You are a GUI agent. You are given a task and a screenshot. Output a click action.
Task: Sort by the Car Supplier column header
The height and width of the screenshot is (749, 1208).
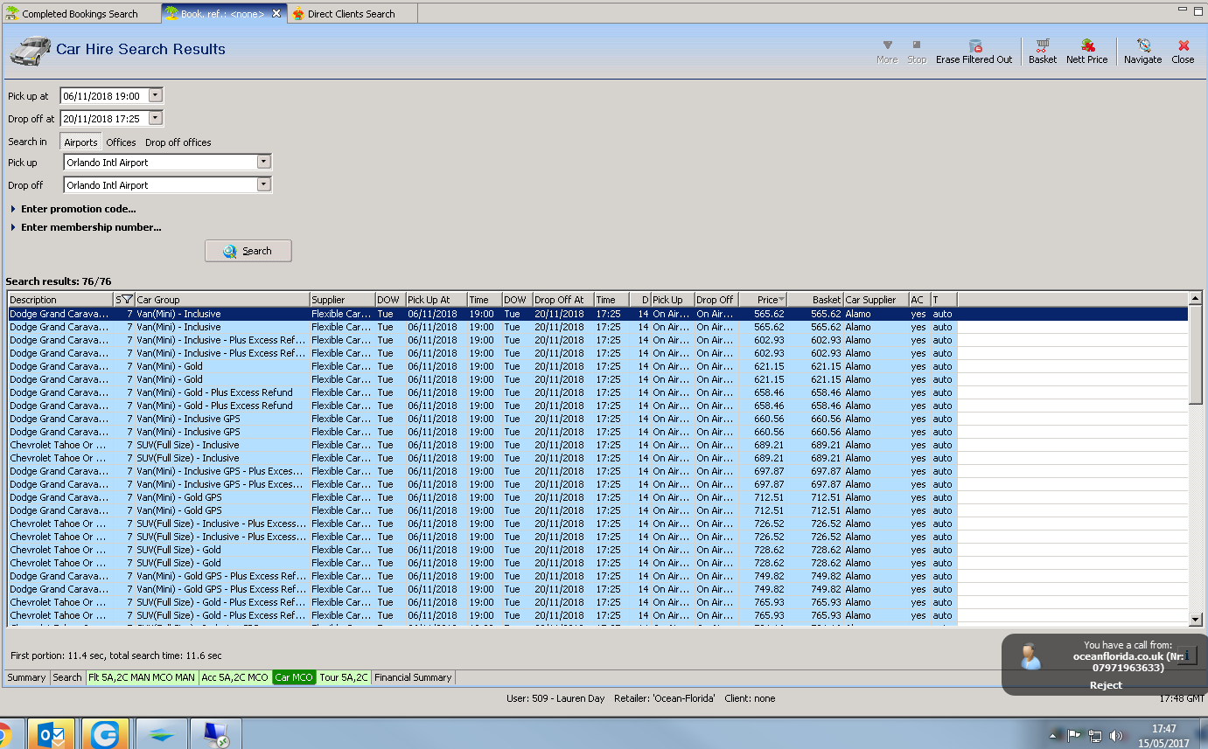pos(876,300)
